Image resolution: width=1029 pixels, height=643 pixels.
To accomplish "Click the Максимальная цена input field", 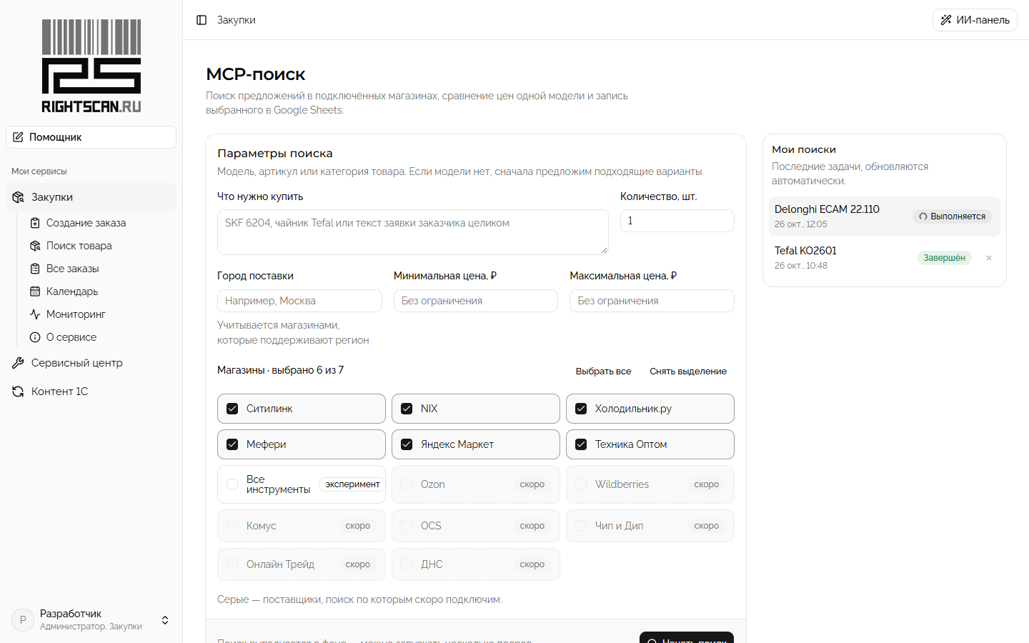I will coord(652,301).
